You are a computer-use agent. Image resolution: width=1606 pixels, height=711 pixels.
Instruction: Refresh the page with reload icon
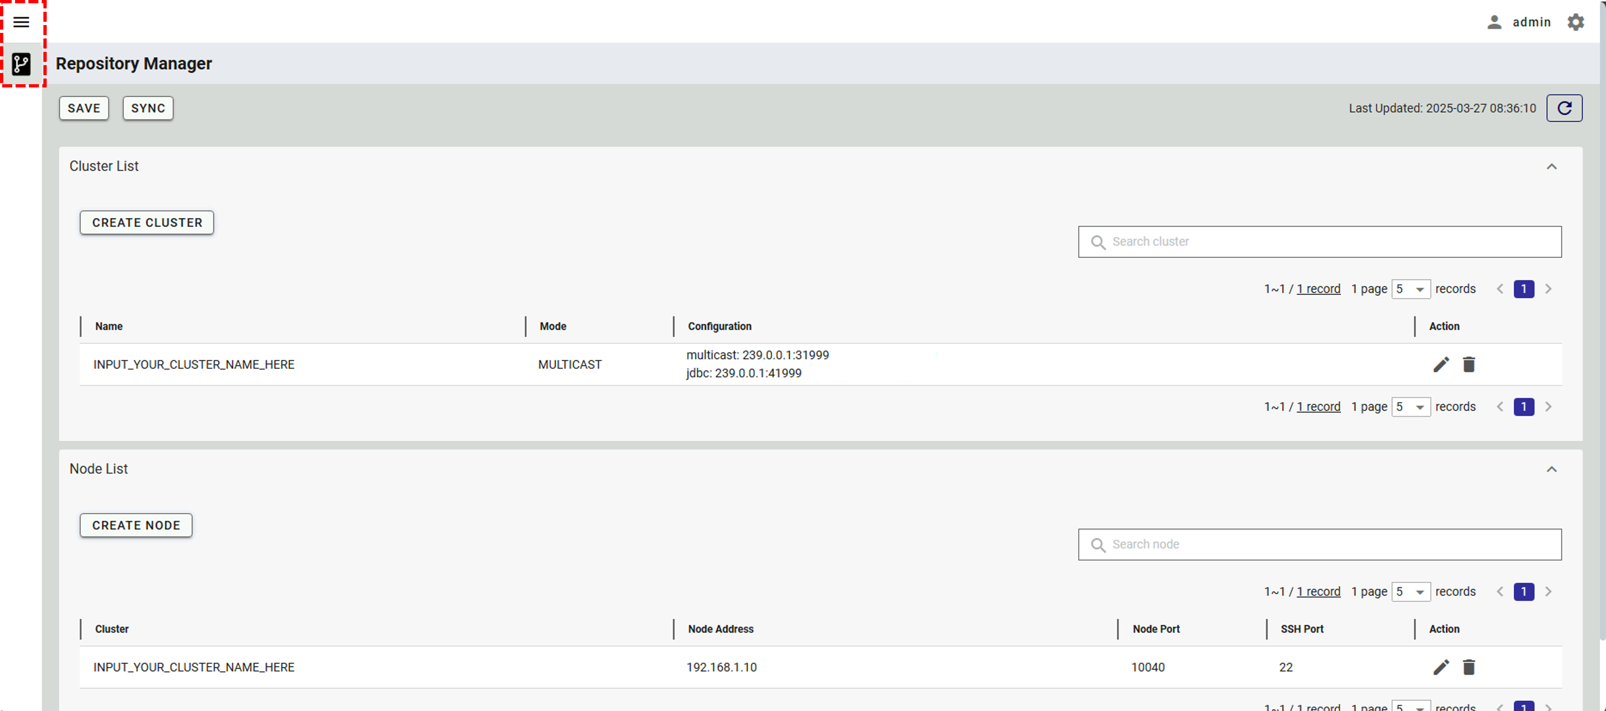[1564, 109]
